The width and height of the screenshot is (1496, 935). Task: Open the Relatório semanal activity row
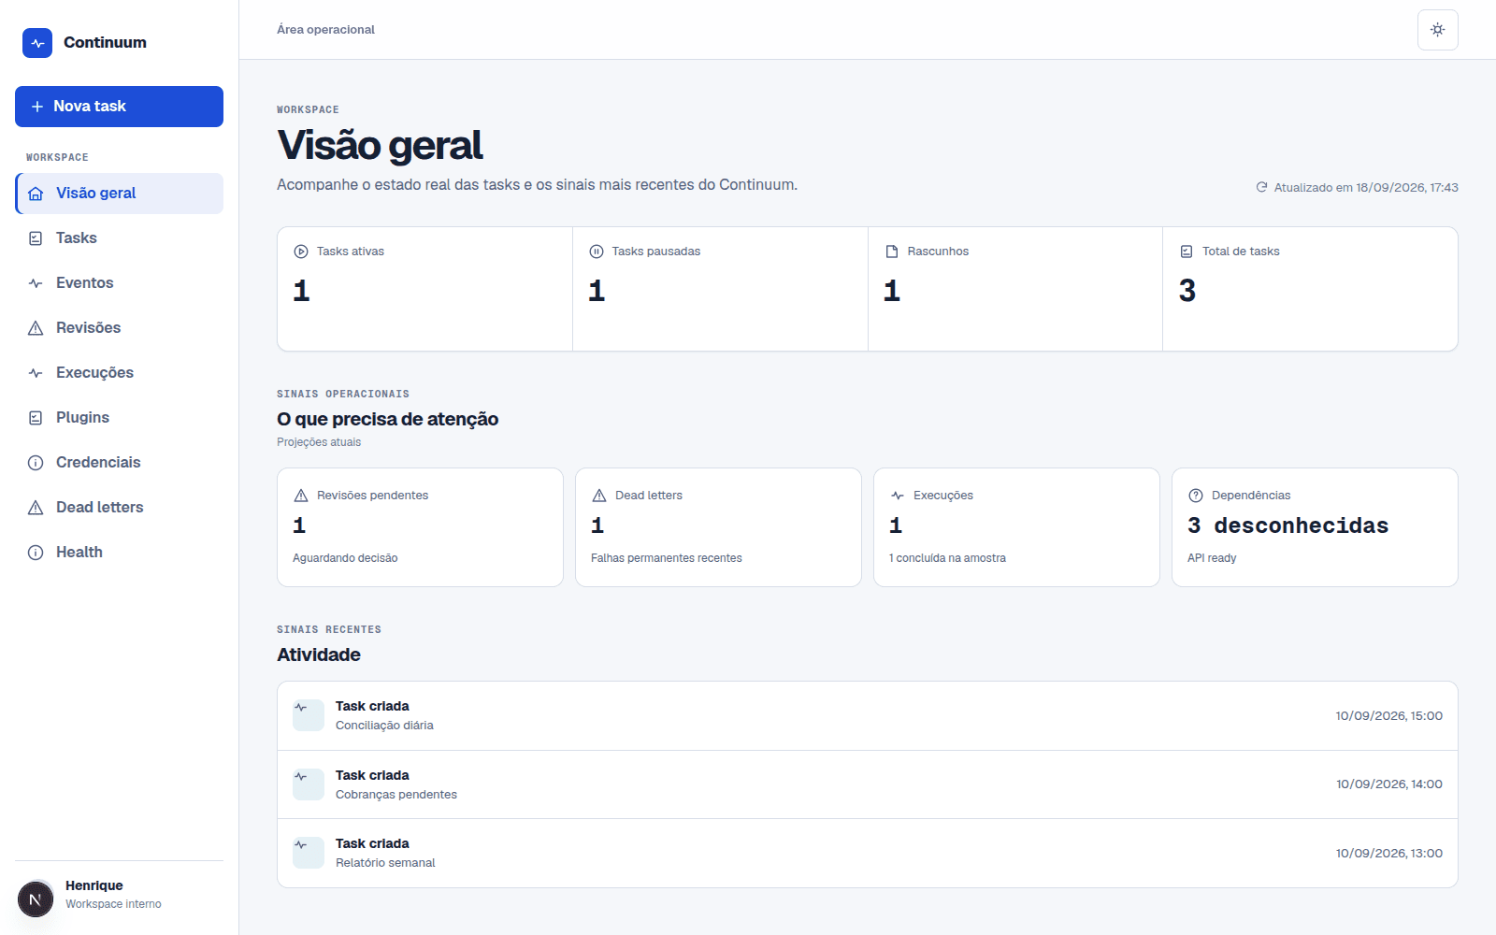(x=868, y=853)
